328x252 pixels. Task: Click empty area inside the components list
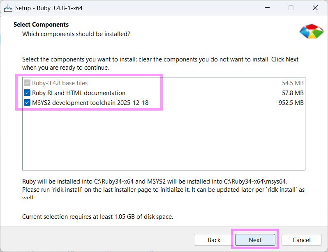pos(164,139)
